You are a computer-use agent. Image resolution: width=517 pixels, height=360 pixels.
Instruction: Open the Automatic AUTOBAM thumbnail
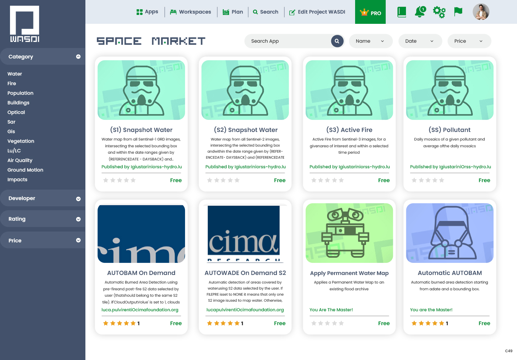[x=450, y=233]
